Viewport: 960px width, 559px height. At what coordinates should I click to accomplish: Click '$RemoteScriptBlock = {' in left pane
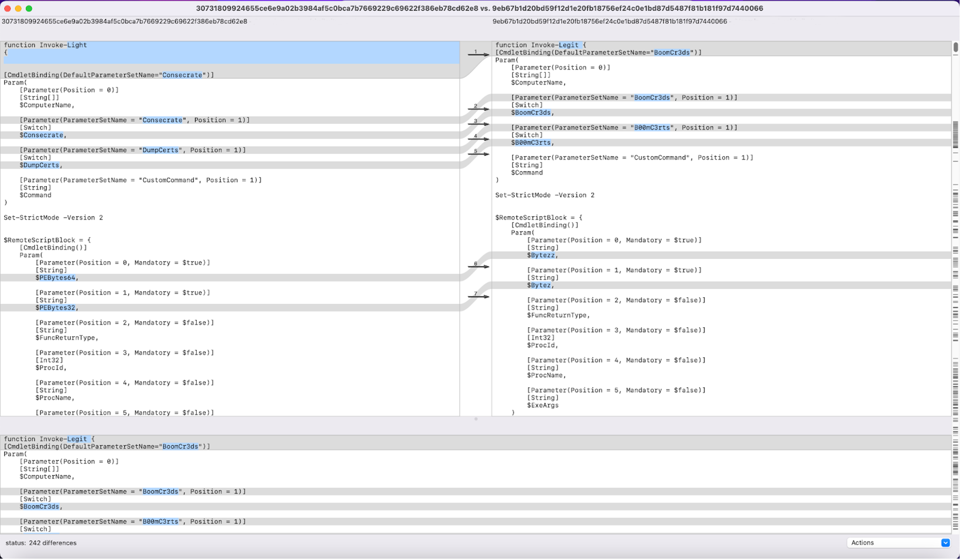(47, 240)
